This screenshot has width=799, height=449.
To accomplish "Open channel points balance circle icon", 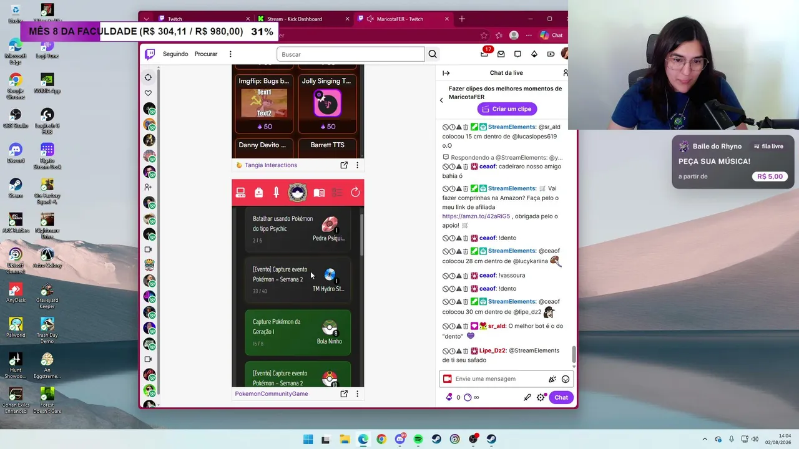I will pos(468,397).
